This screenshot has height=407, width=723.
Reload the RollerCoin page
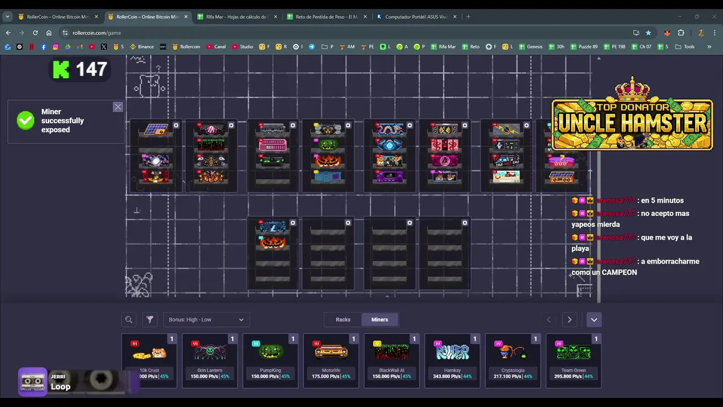point(35,33)
